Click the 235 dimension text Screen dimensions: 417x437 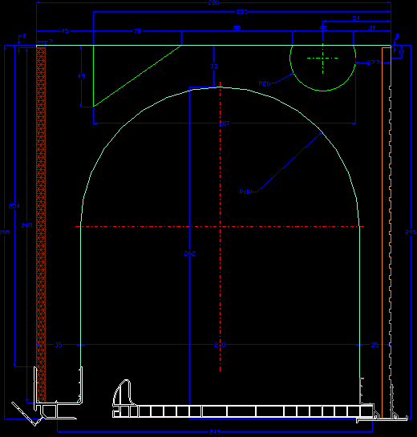[241, 12]
